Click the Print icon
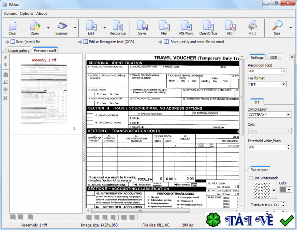 [252, 26]
